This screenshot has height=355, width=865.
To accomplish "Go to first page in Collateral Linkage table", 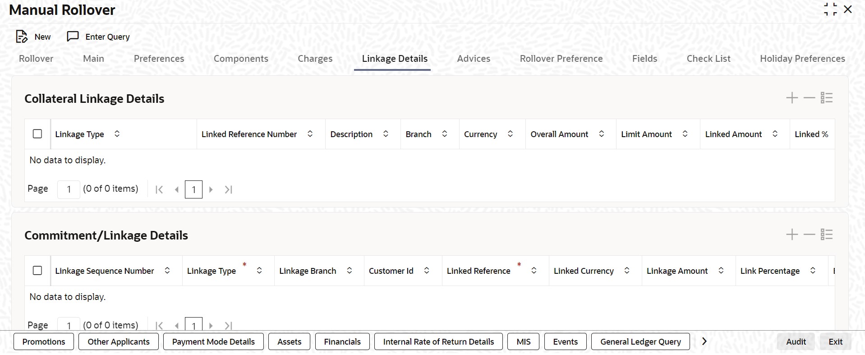I will click(x=159, y=189).
